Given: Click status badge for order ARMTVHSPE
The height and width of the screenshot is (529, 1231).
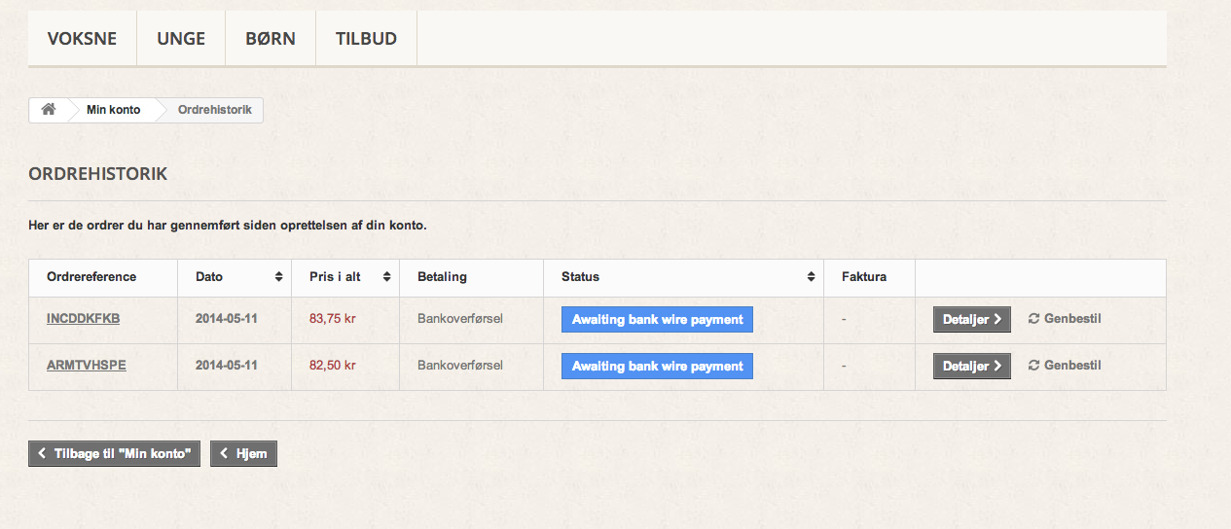Looking at the screenshot, I should point(657,366).
